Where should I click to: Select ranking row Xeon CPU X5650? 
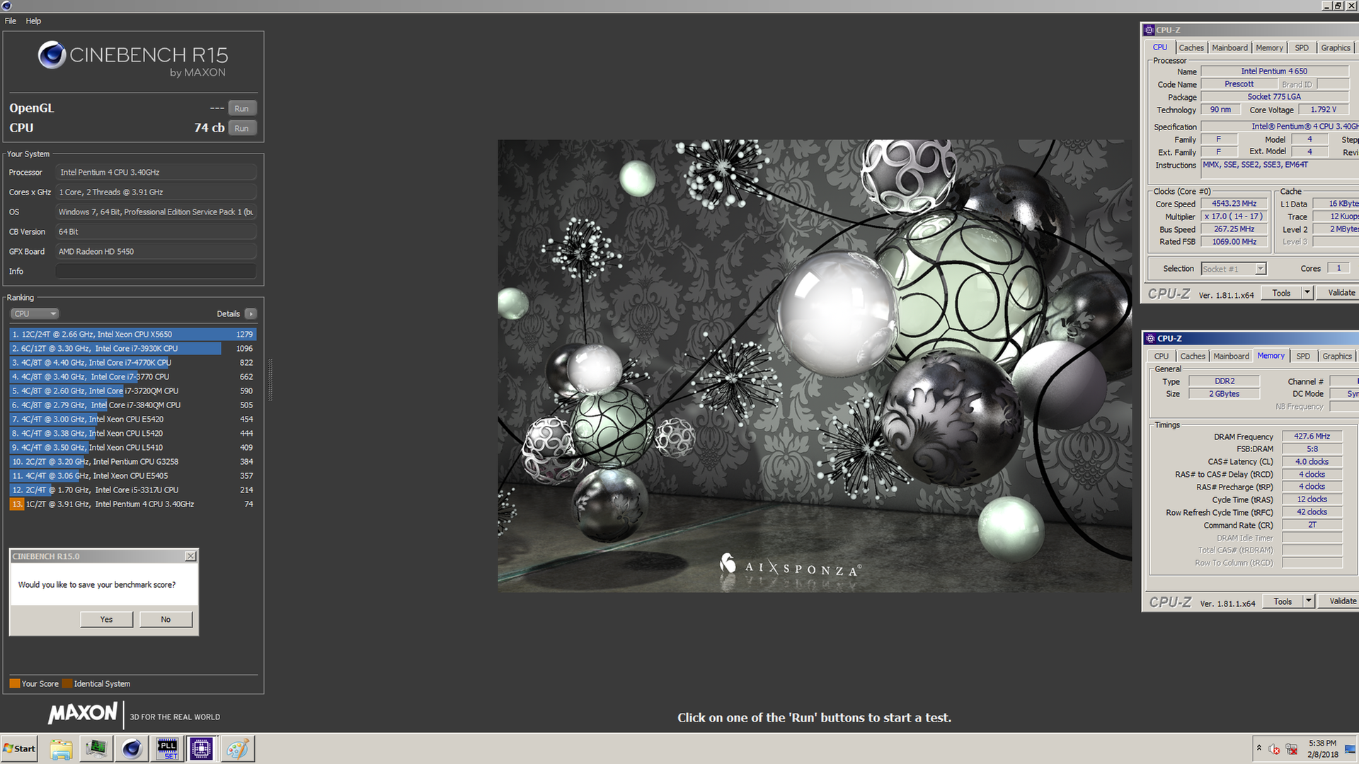(133, 334)
